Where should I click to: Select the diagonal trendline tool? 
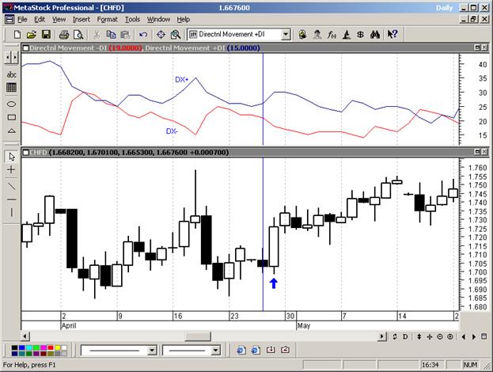(11, 186)
